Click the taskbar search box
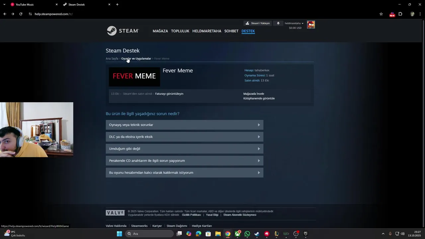 (x=149, y=234)
